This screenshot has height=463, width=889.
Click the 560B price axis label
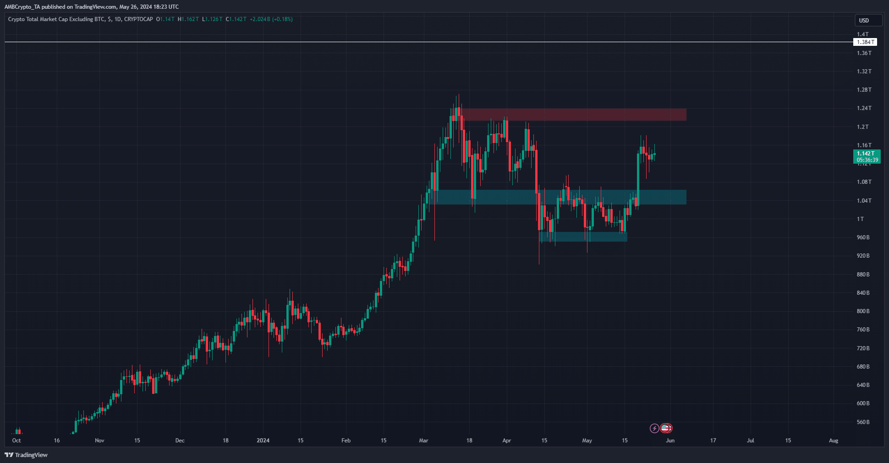863,422
